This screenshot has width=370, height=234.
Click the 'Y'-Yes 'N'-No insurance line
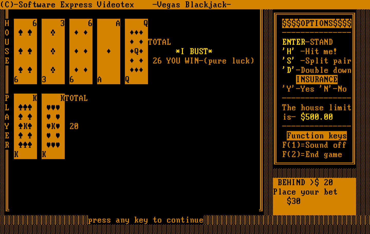tap(314, 89)
